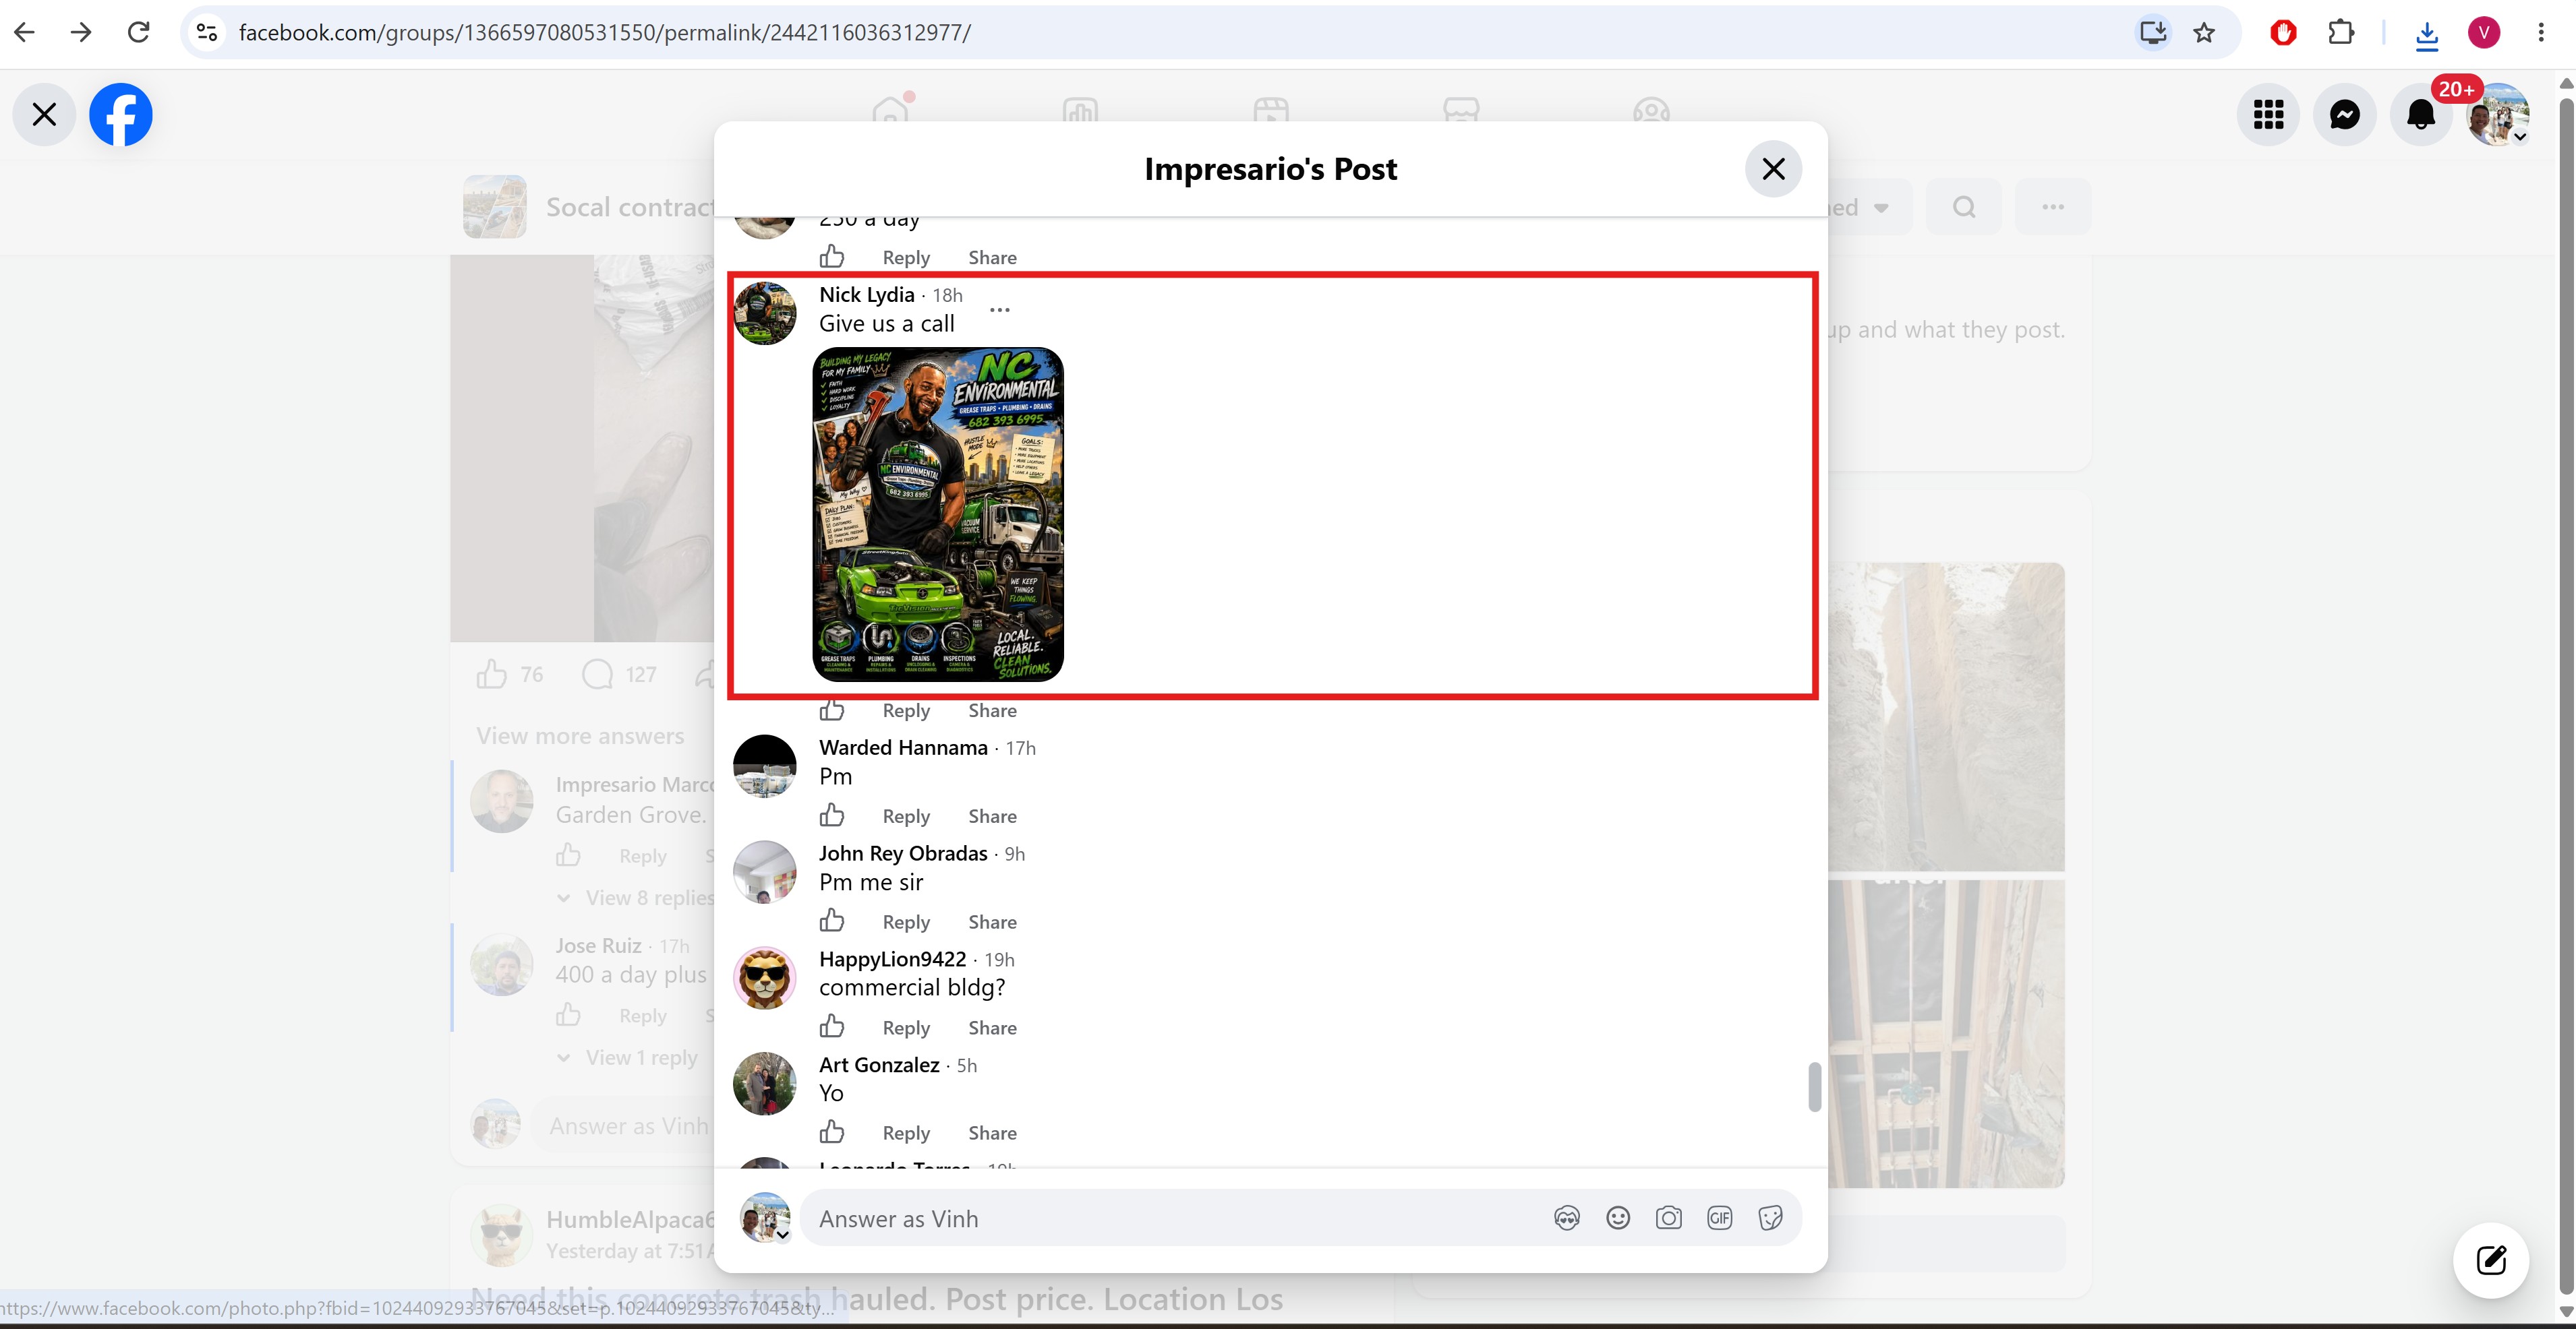Like Warded Hannama's comment
This screenshot has width=2576, height=1329.
coord(832,815)
